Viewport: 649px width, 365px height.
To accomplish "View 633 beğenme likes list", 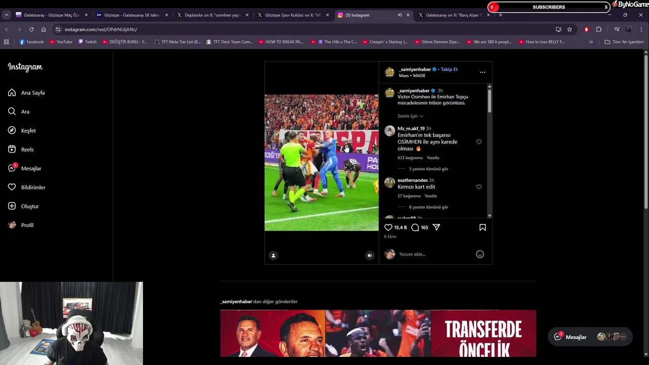I will (x=410, y=158).
